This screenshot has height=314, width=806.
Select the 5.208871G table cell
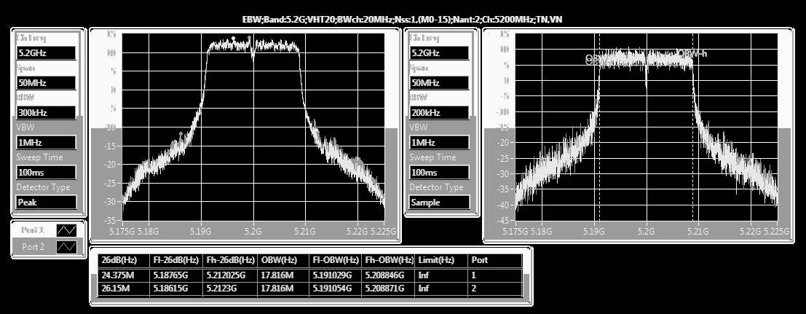[389, 289]
